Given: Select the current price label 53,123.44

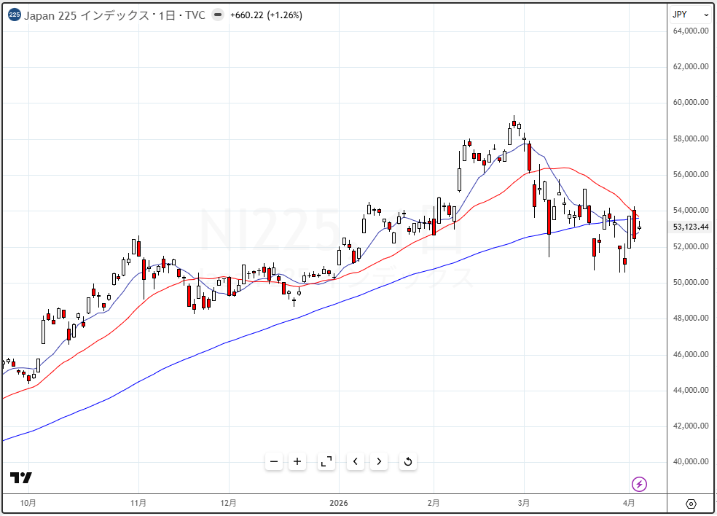Looking at the screenshot, I should pos(691,227).
